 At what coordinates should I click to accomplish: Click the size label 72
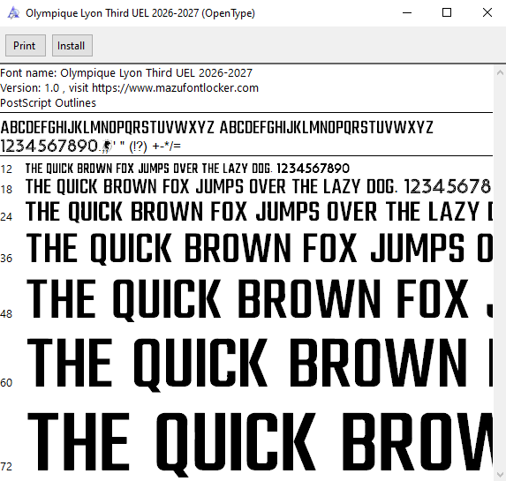(x=6, y=467)
